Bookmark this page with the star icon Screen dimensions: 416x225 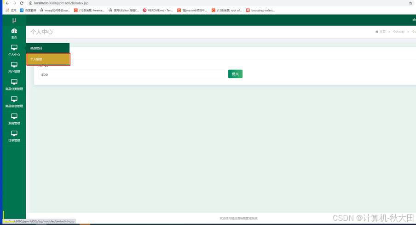pos(410,3)
